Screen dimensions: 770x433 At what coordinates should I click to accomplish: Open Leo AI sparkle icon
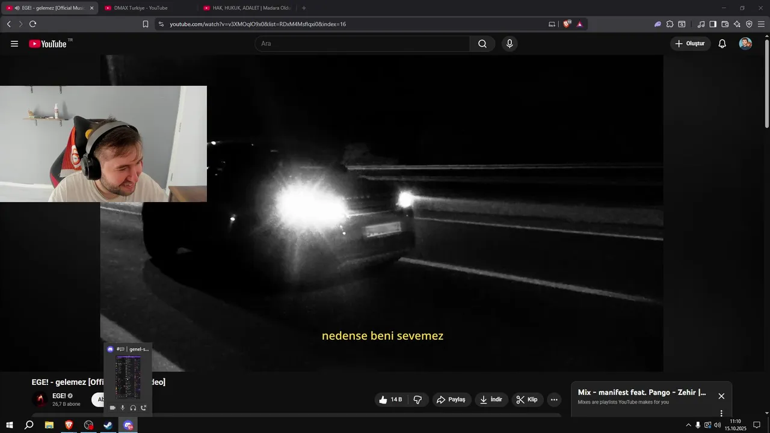737,24
